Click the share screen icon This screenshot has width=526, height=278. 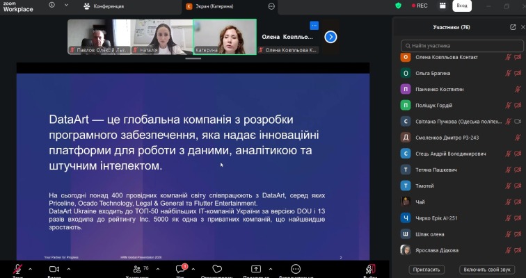tap(256, 269)
